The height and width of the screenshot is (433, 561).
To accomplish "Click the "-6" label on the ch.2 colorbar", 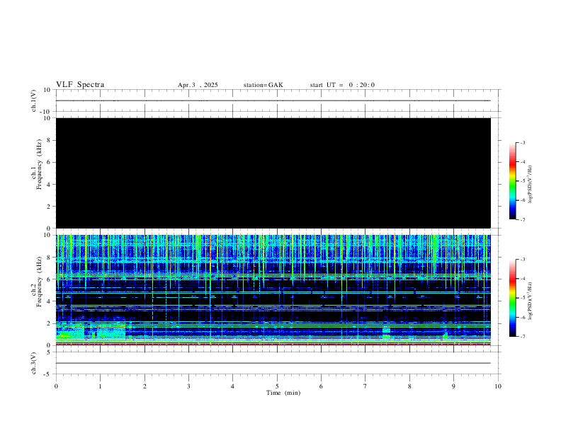I will tap(522, 317).
